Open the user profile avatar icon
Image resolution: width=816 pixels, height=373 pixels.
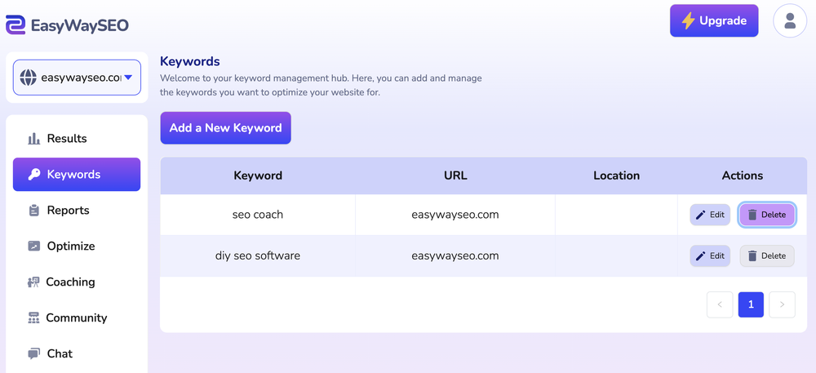(x=790, y=20)
